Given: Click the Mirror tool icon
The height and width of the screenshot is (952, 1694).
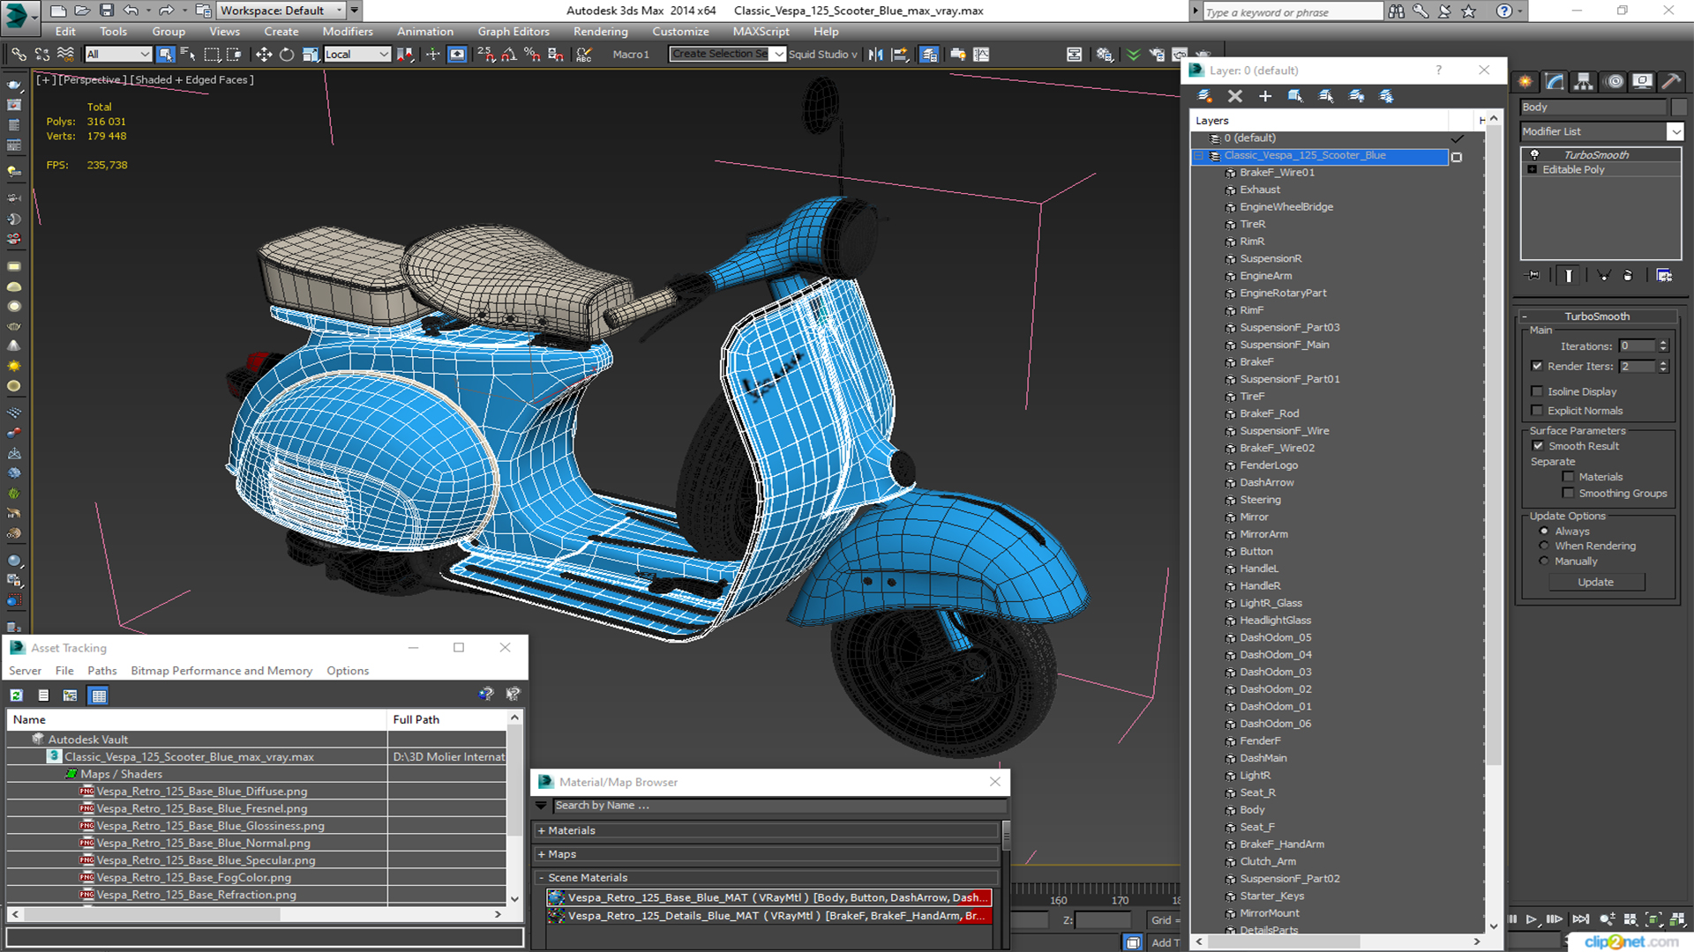Looking at the screenshot, I should point(875,55).
